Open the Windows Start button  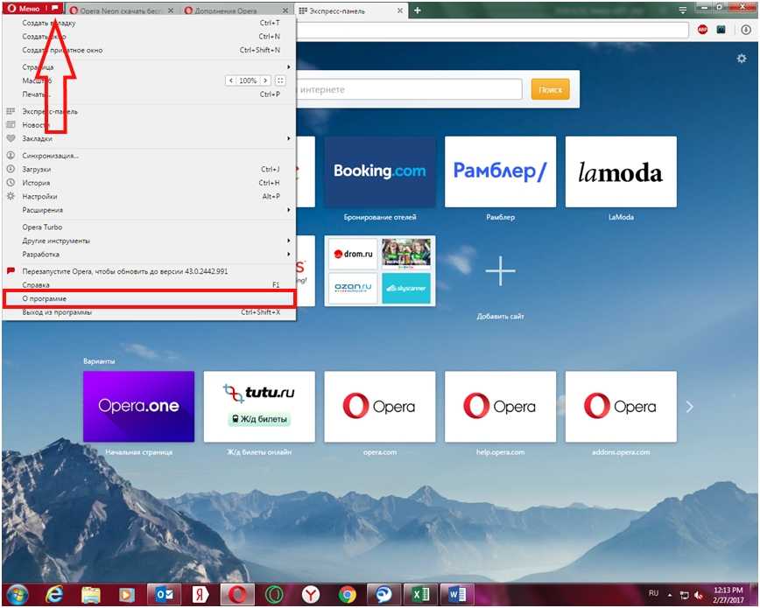pos(18,594)
